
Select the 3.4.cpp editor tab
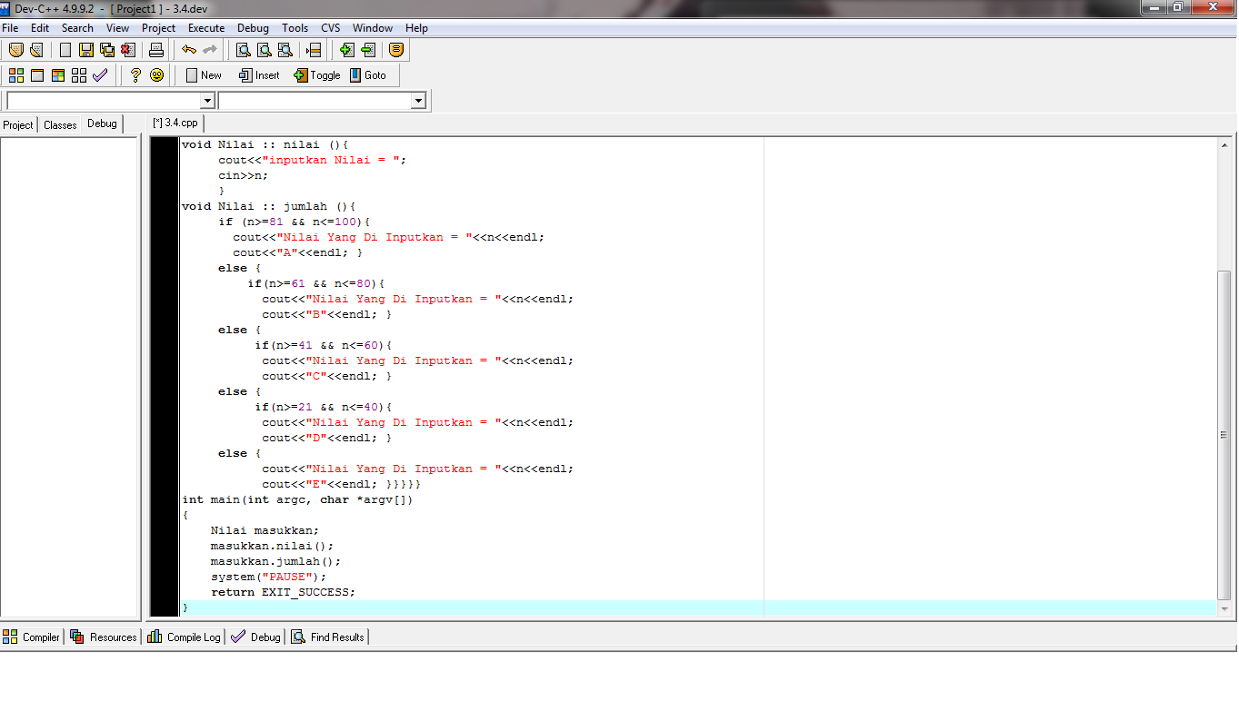pos(175,123)
